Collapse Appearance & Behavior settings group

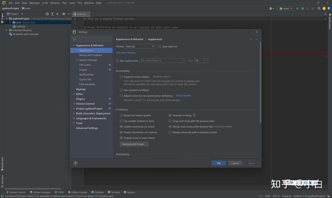pyautogui.click(x=74, y=46)
